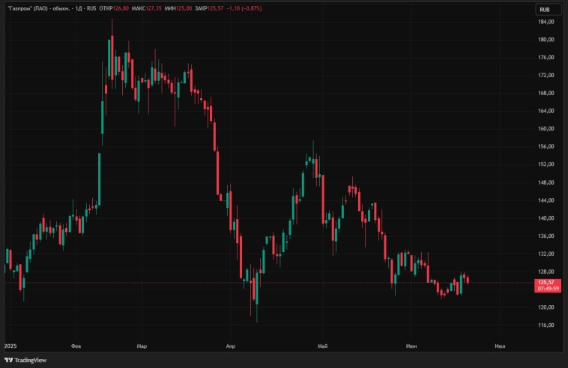The image size is (568, 368).
Task: Click the МИН 125,00 low value
Action: tap(178, 8)
